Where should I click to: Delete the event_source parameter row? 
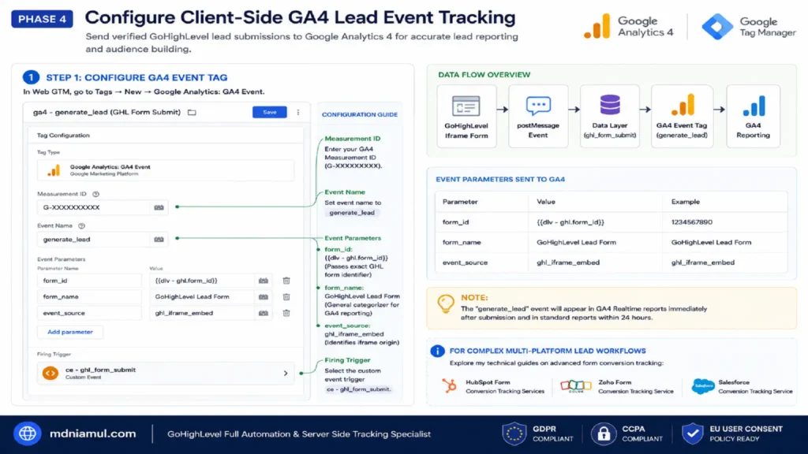click(286, 313)
